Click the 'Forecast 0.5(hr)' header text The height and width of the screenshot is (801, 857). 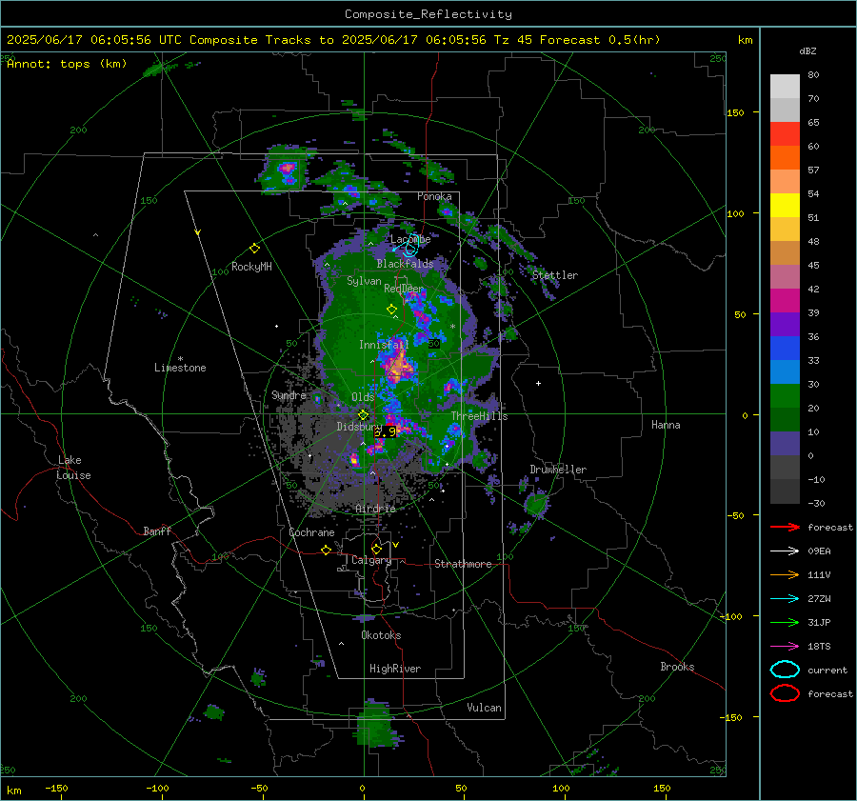click(600, 40)
